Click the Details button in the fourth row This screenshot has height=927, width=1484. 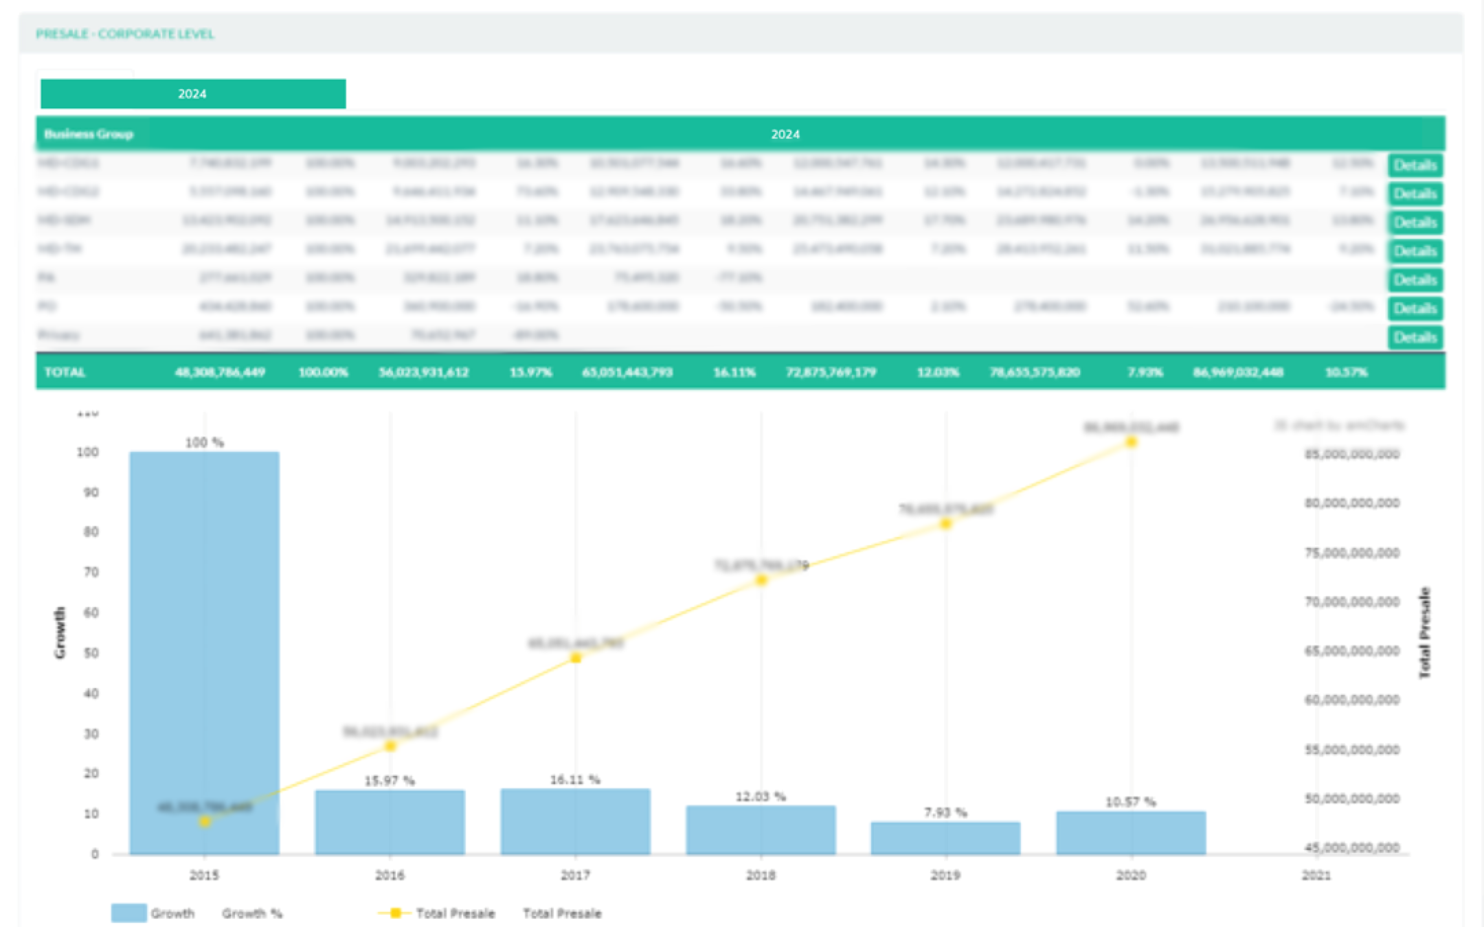coord(1415,251)
